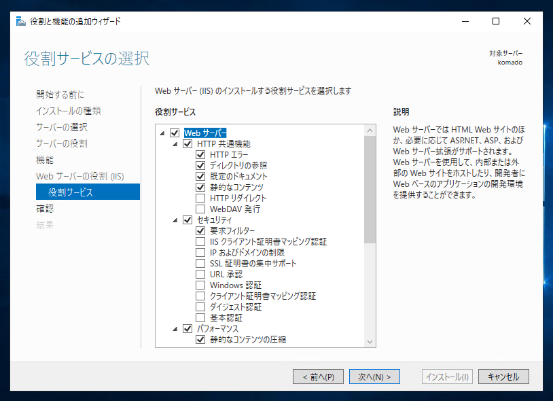Click the 次へ(N) button
Image resolution: width=553 pixels, height=401 pixels.
tap(374, 377)
